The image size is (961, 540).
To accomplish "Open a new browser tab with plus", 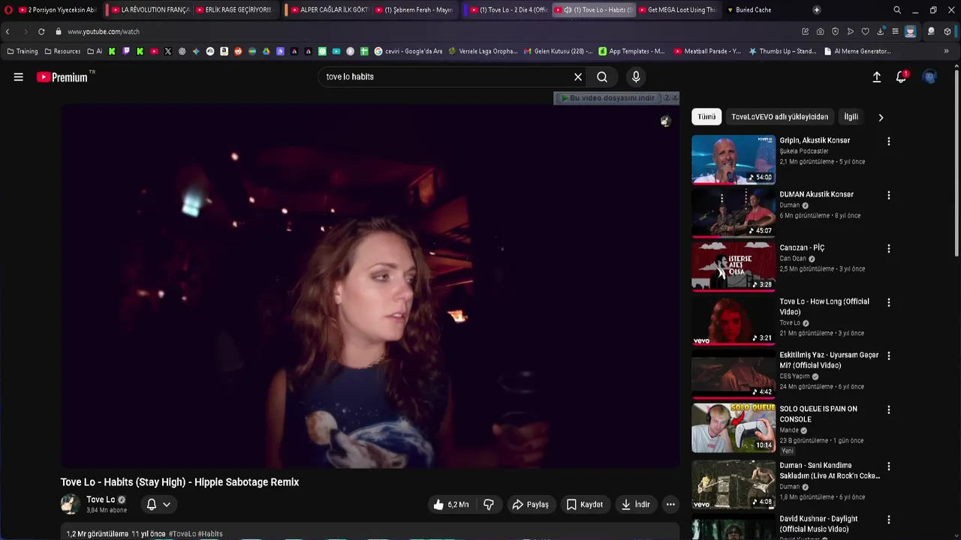I will coord(816,10).
